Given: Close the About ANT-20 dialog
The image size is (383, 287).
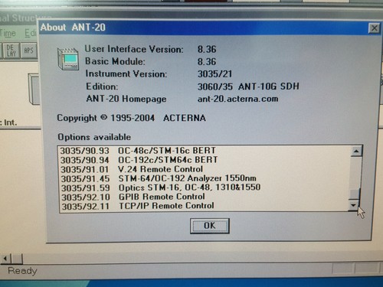Looking at the screenshot, I should pos(374,28).
